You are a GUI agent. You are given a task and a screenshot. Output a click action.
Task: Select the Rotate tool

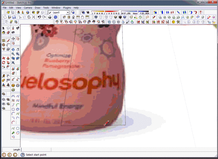[x=3, y=62]
